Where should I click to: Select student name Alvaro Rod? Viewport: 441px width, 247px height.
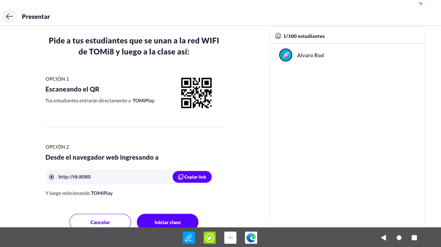tap(310, 55)
